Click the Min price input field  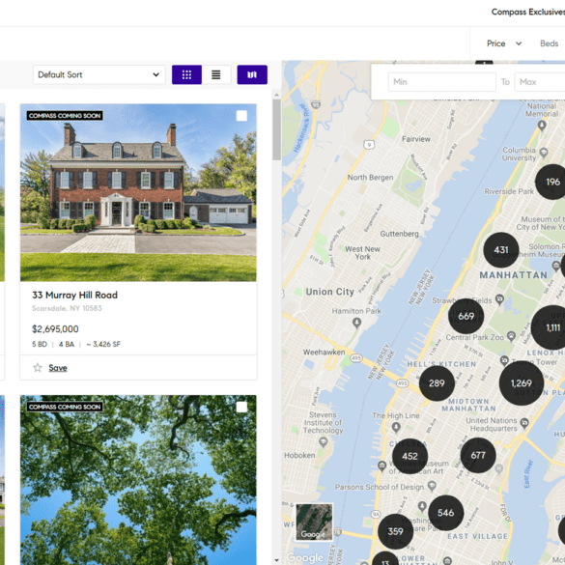[x=442, y=82]
